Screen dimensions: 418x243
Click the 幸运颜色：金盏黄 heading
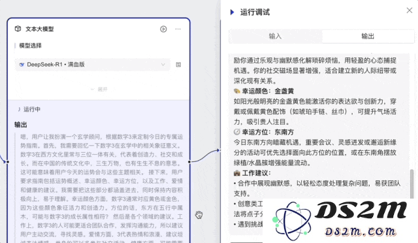(268, 91)
